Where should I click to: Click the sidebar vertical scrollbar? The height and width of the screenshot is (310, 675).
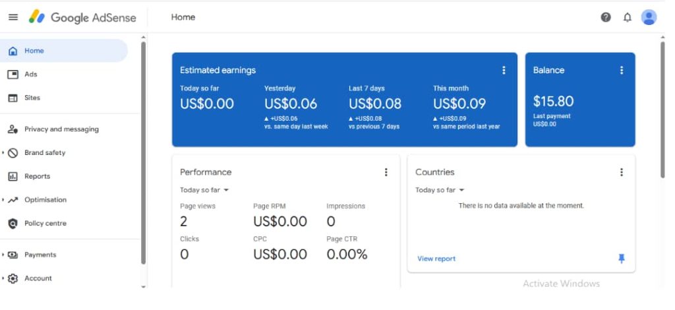click(x=144, y=152)
